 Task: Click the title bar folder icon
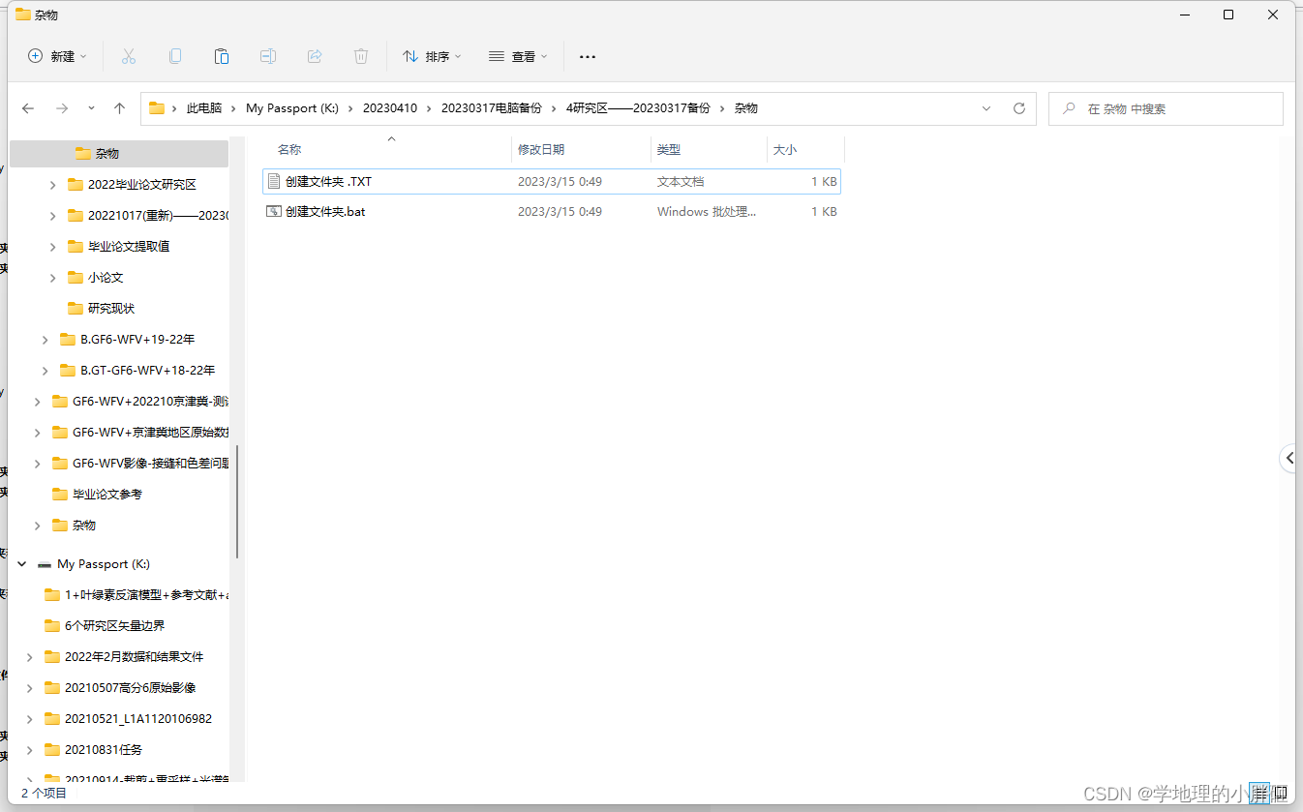point(22,15)
